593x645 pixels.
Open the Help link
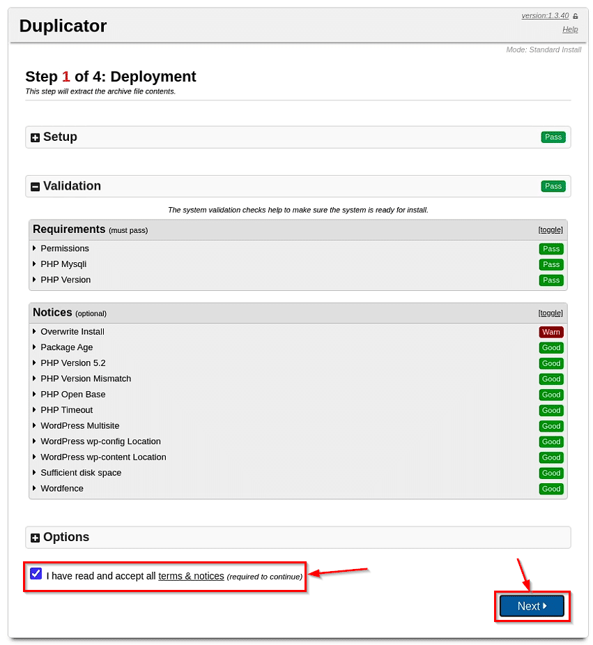(x=570, y=29)
